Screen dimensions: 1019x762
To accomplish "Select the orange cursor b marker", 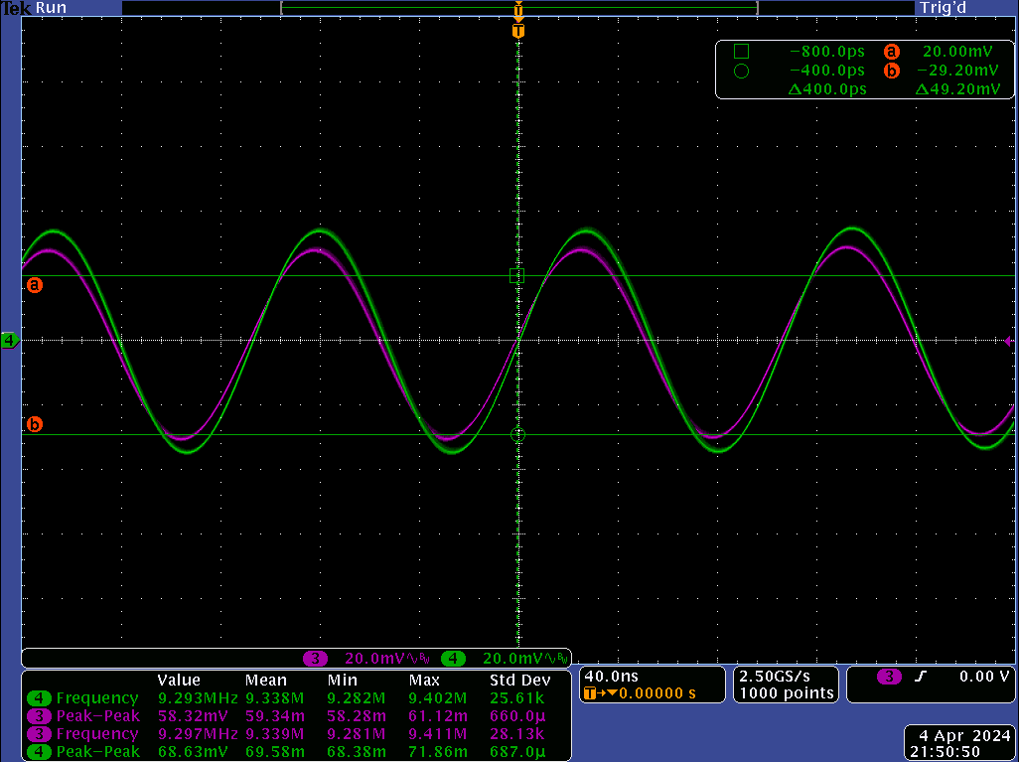I will click(x=35, y=425).
